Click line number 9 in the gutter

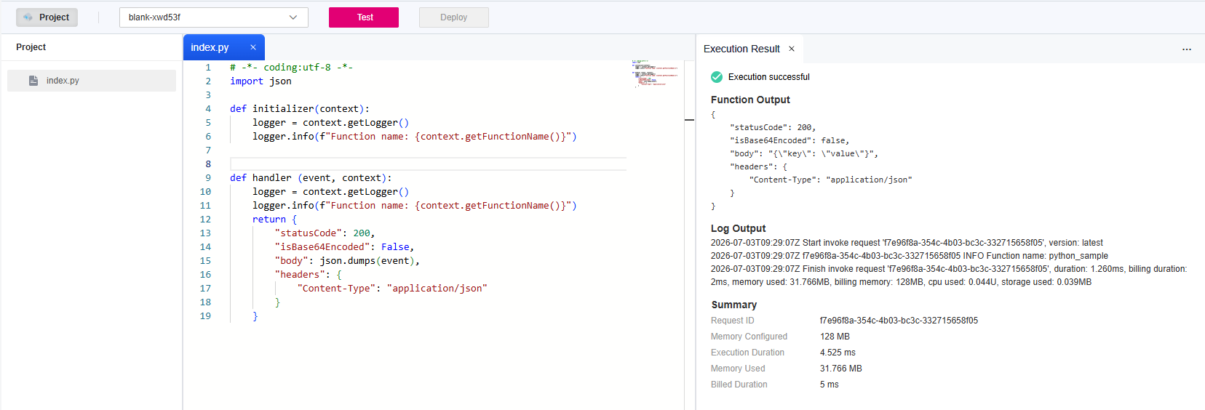coord(208,178)
